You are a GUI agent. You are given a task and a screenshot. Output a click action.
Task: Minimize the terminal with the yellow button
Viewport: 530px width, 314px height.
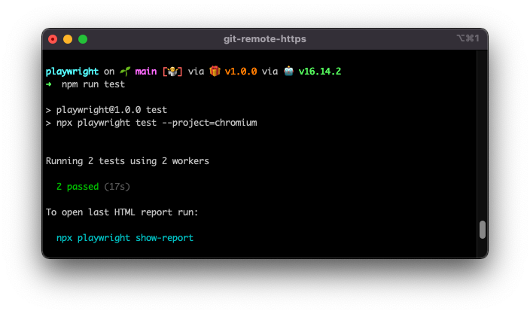point(68,39)
